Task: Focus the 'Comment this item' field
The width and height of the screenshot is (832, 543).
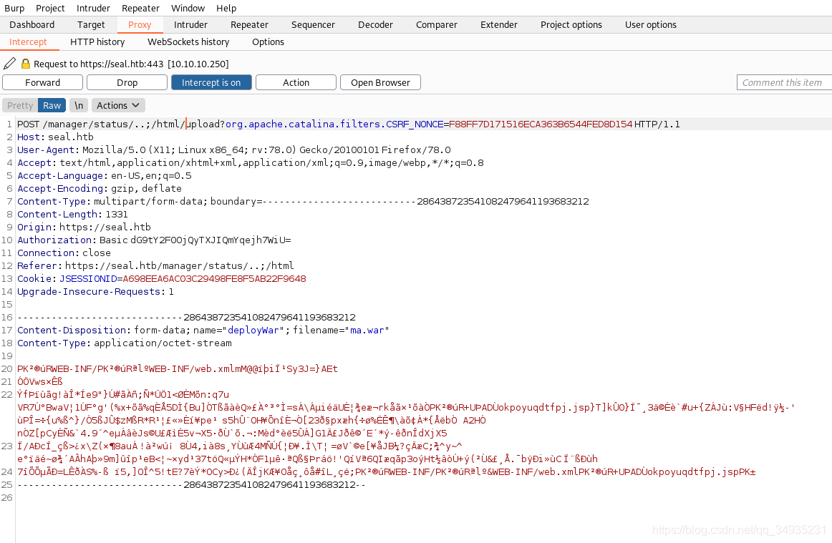Action: (784, 82)
